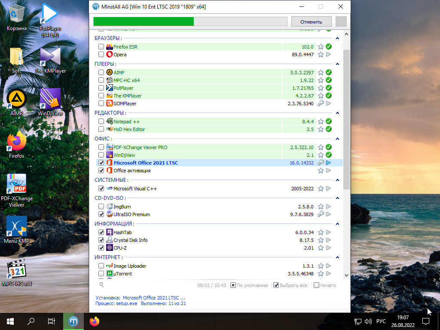Open the MPC-HC x64 desktop shortcut

click(x=17, y=272)
